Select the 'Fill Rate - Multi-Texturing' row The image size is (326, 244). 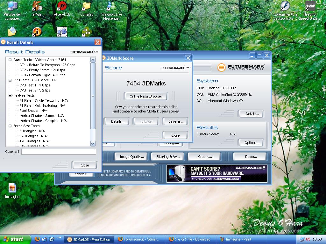pyautogui.click(x=42, y=105)
